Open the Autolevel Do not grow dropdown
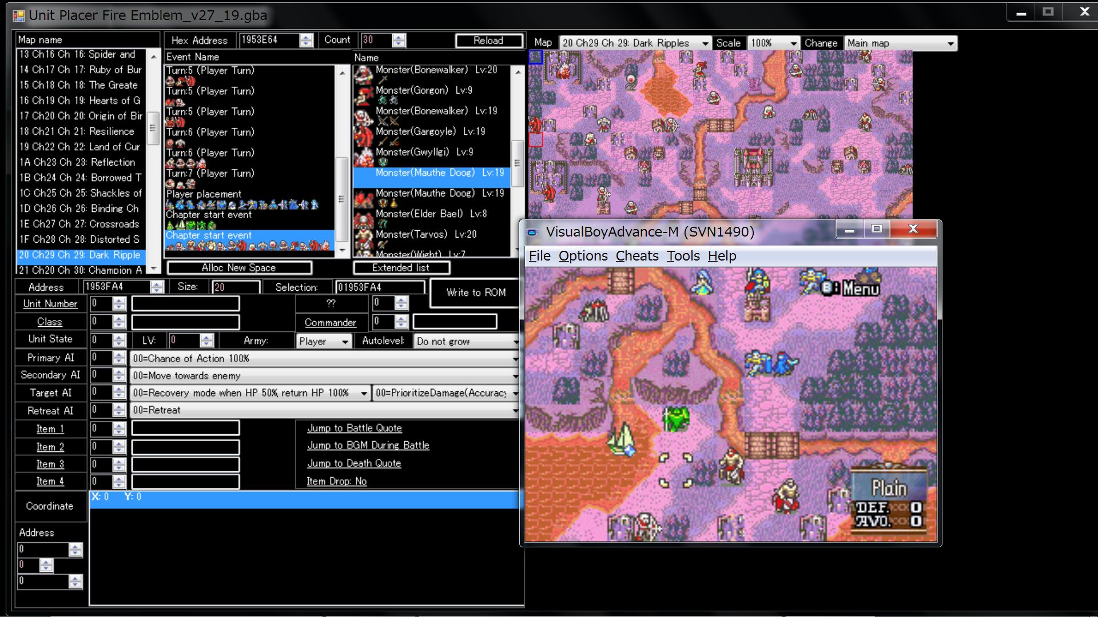Screen dimensions: 1098x617 [x=466, y=341]
